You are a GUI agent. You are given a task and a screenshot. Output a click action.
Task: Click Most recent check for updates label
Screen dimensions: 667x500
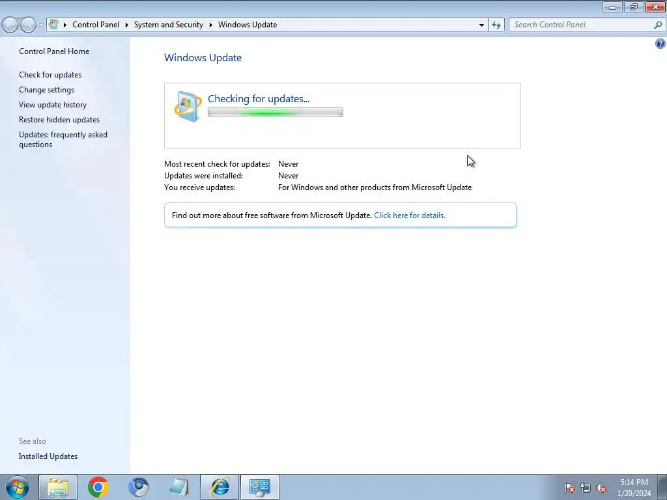217,163
